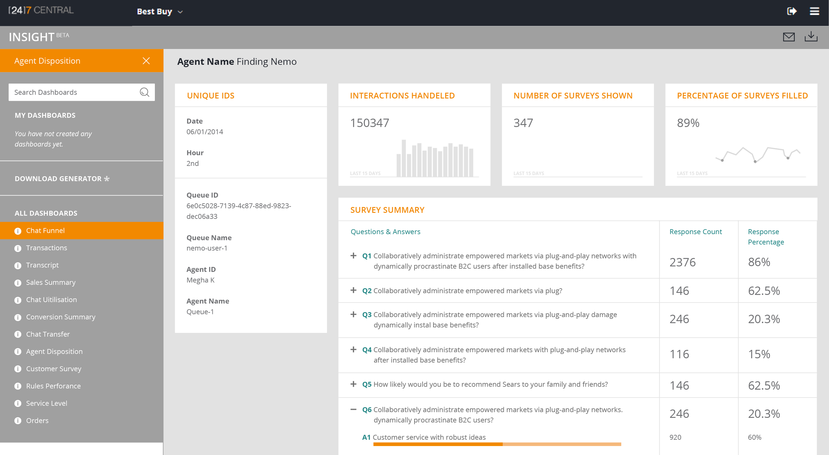Viewport: 829px width, 455px height.
Task: Select Customer Survey dashboard link
Action: [x=54, y=368]
